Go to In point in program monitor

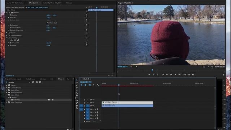163,75
